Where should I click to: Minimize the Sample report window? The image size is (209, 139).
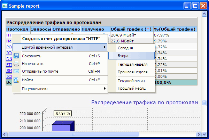click(187, 6)
